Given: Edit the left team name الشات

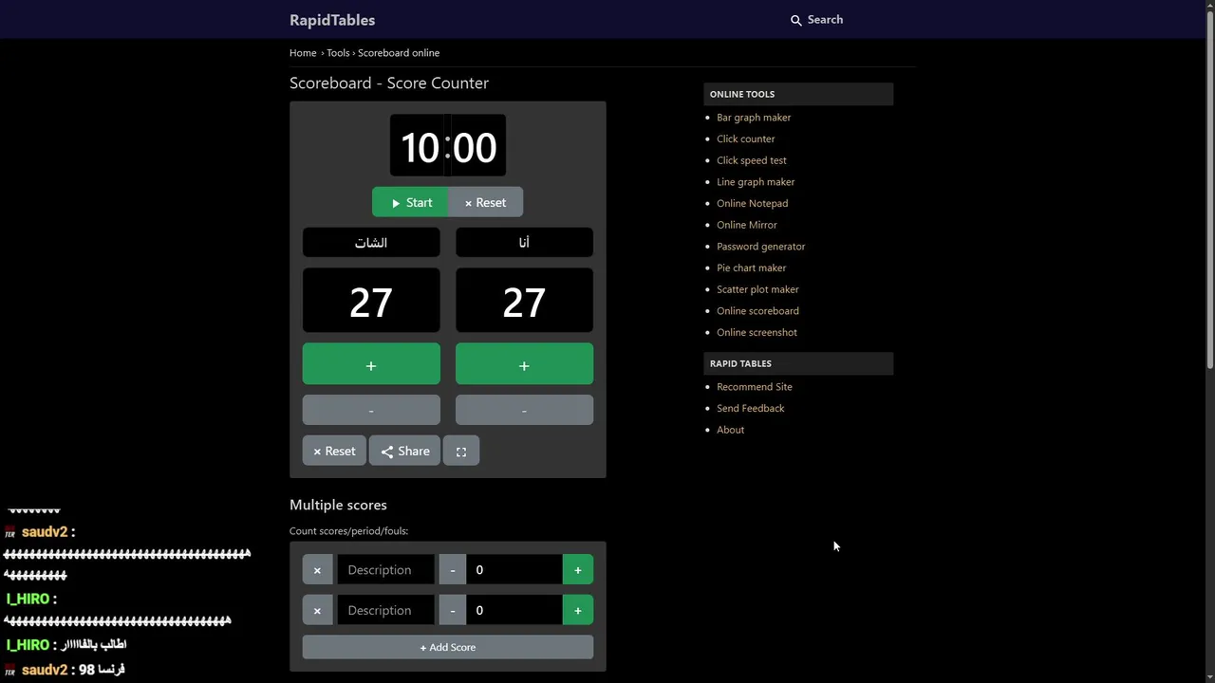Looking at the screenshot, I should click(x=371, y=243).
